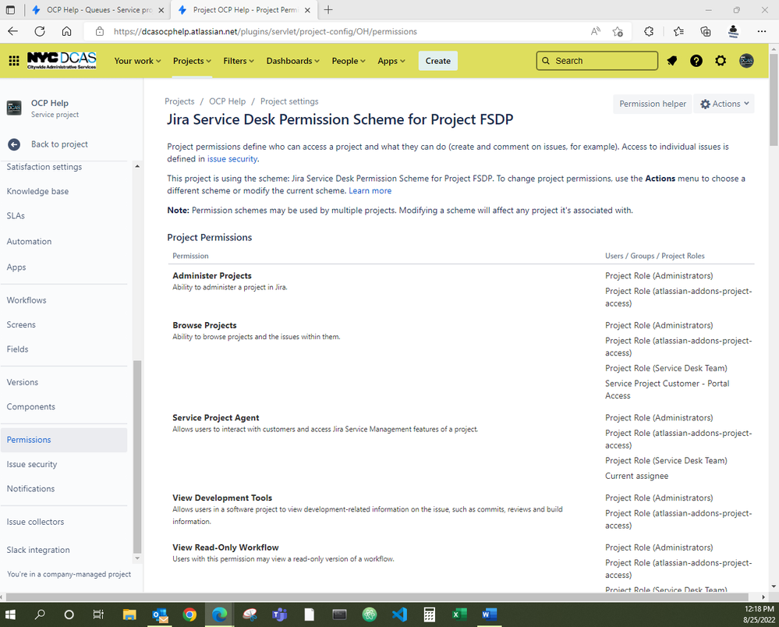This screenshot has height=627, width=779.
Task: Open the Actions dropdown menu
Action: [x=724, y=104]
